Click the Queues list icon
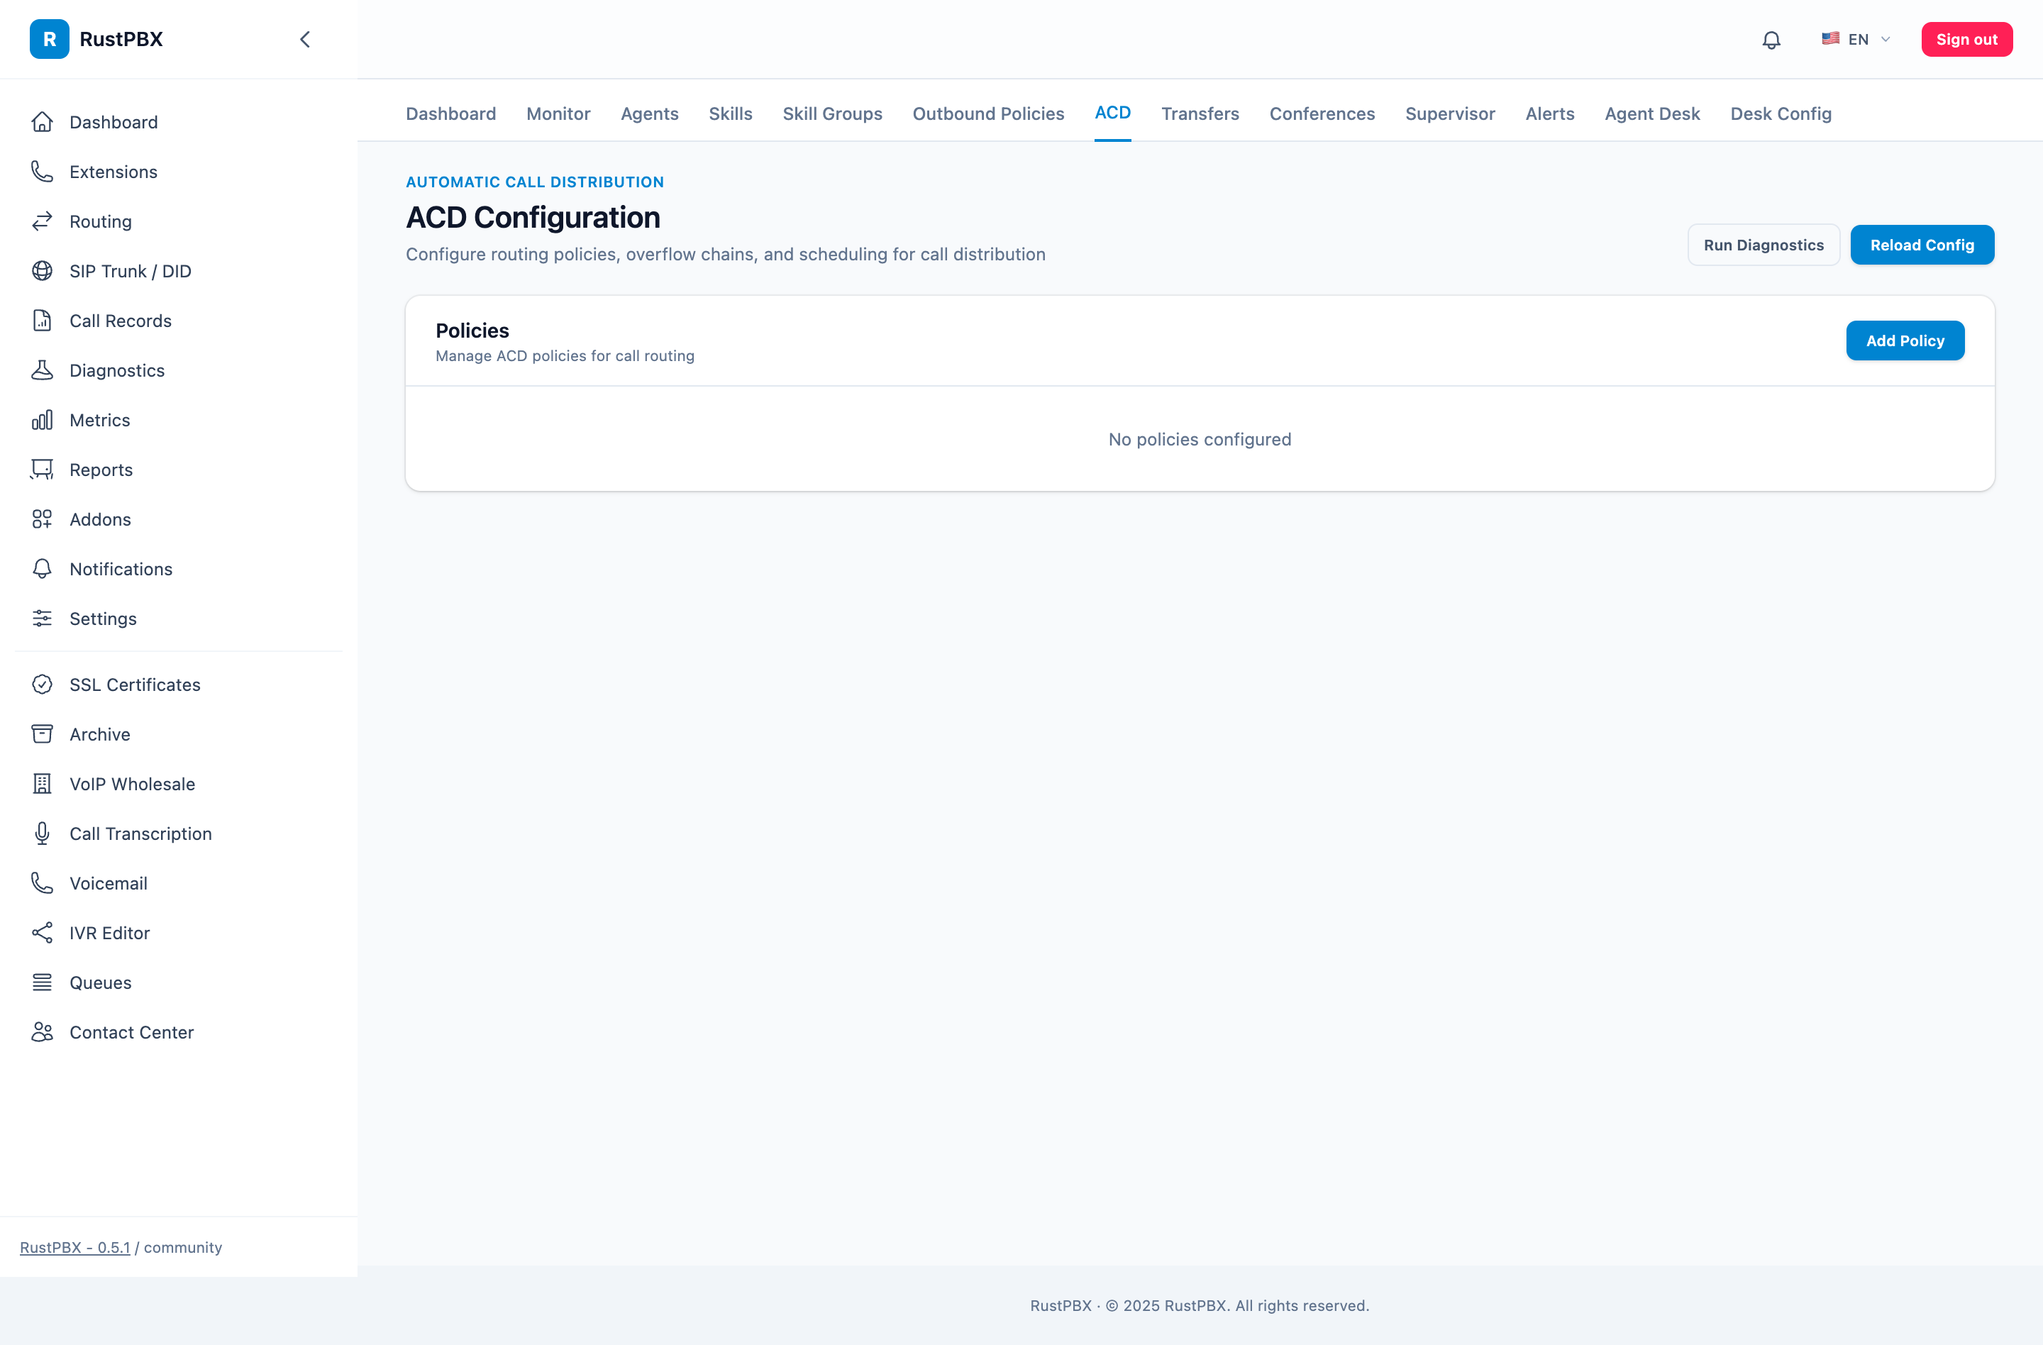 42,983
